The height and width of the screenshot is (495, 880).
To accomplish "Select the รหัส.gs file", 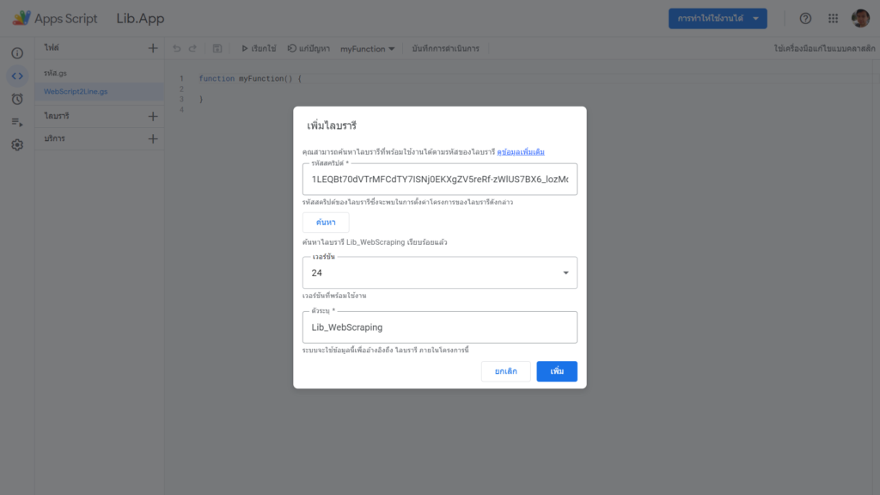I will (x=55, y=73).
